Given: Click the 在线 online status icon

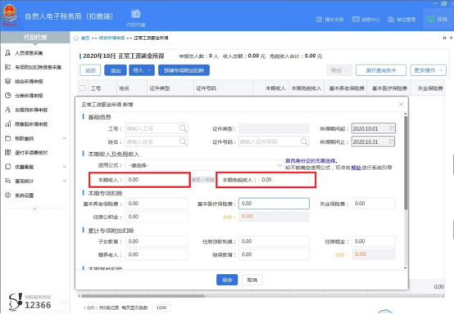Looking at the screenshot, I should coord(430,19).
